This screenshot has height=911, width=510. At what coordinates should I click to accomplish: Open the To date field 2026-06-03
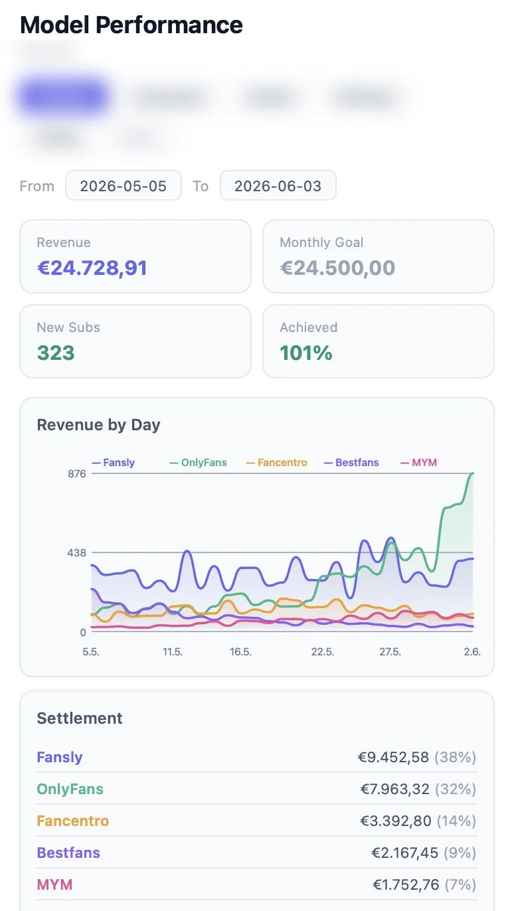click(278, 186)
